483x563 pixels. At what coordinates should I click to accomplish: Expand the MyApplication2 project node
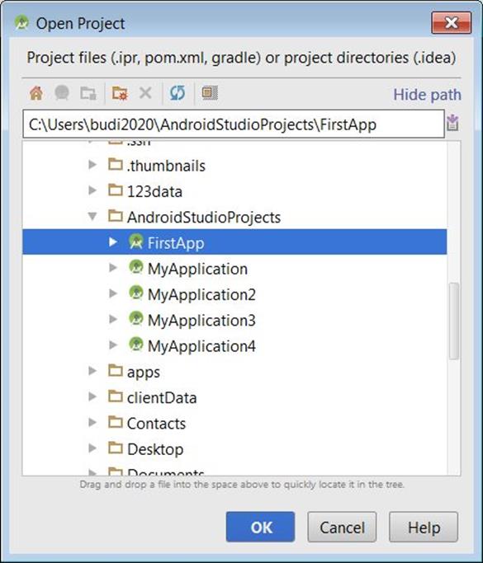tap(113, 293)
